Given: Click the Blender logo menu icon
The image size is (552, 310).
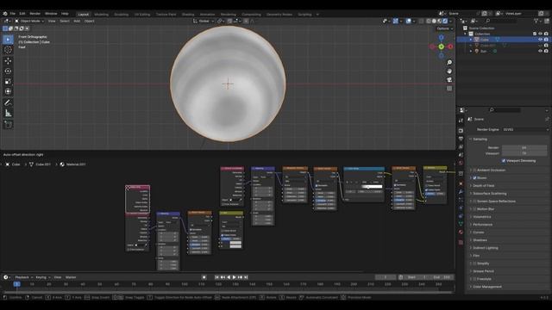Looking at the screenshot, I should pos(5,14).
